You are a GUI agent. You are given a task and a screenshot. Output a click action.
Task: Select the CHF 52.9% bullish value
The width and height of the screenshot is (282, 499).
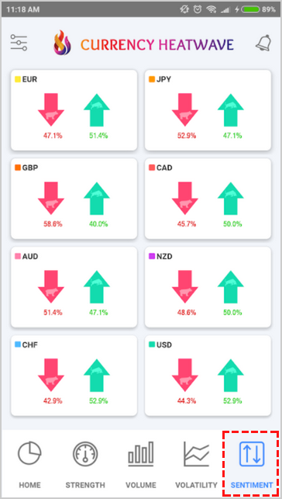click(x=98, y=401)
